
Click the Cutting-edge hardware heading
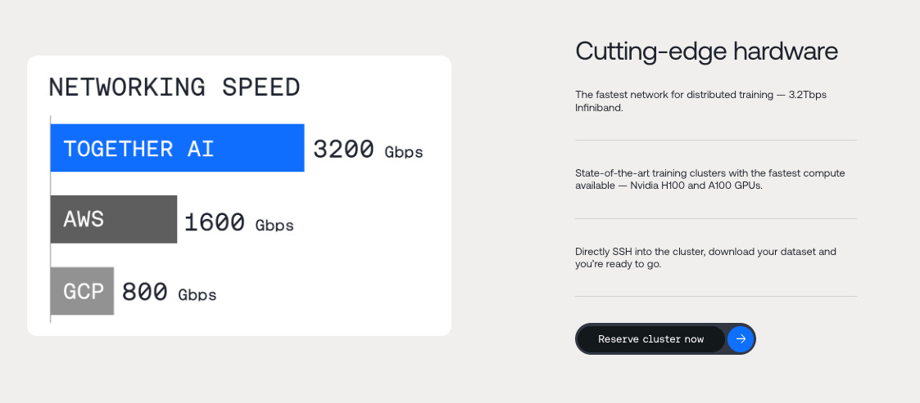click(706, 51)
